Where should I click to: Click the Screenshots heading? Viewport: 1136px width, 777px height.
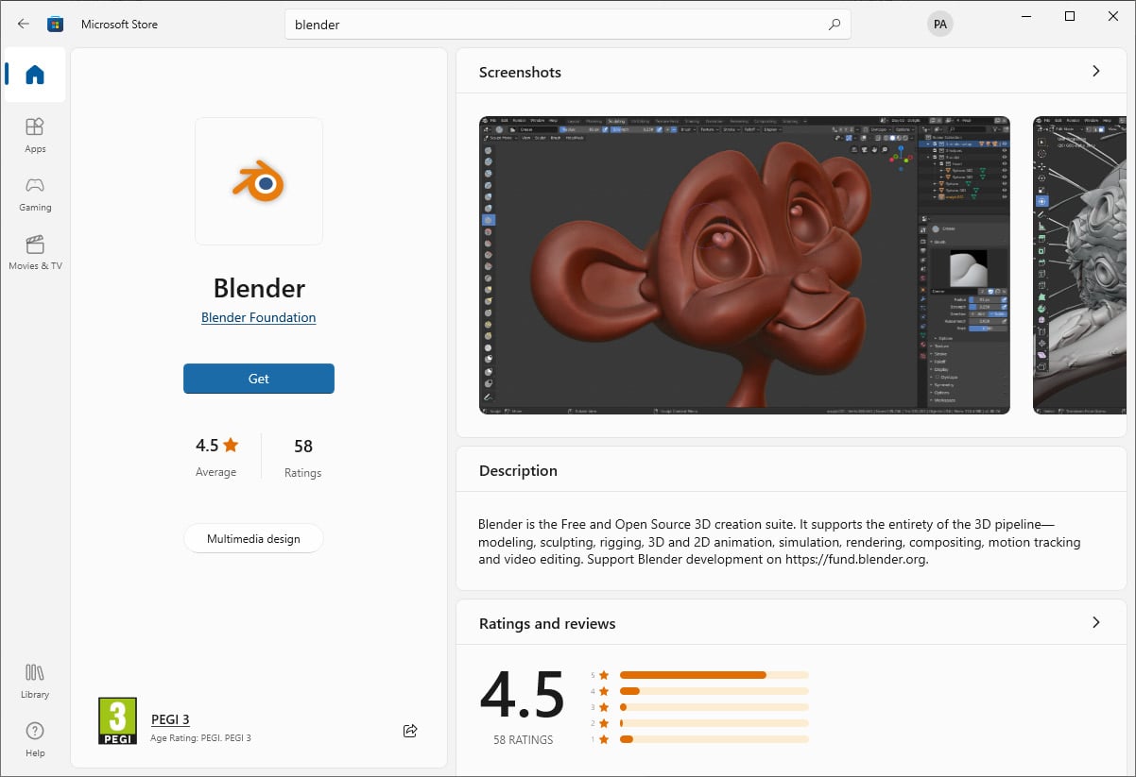[520, 72]
